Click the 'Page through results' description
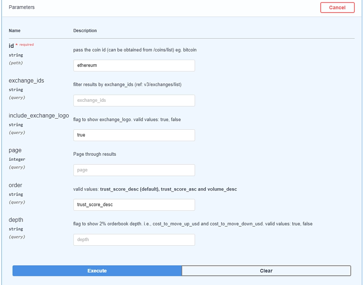 point(95,154)
